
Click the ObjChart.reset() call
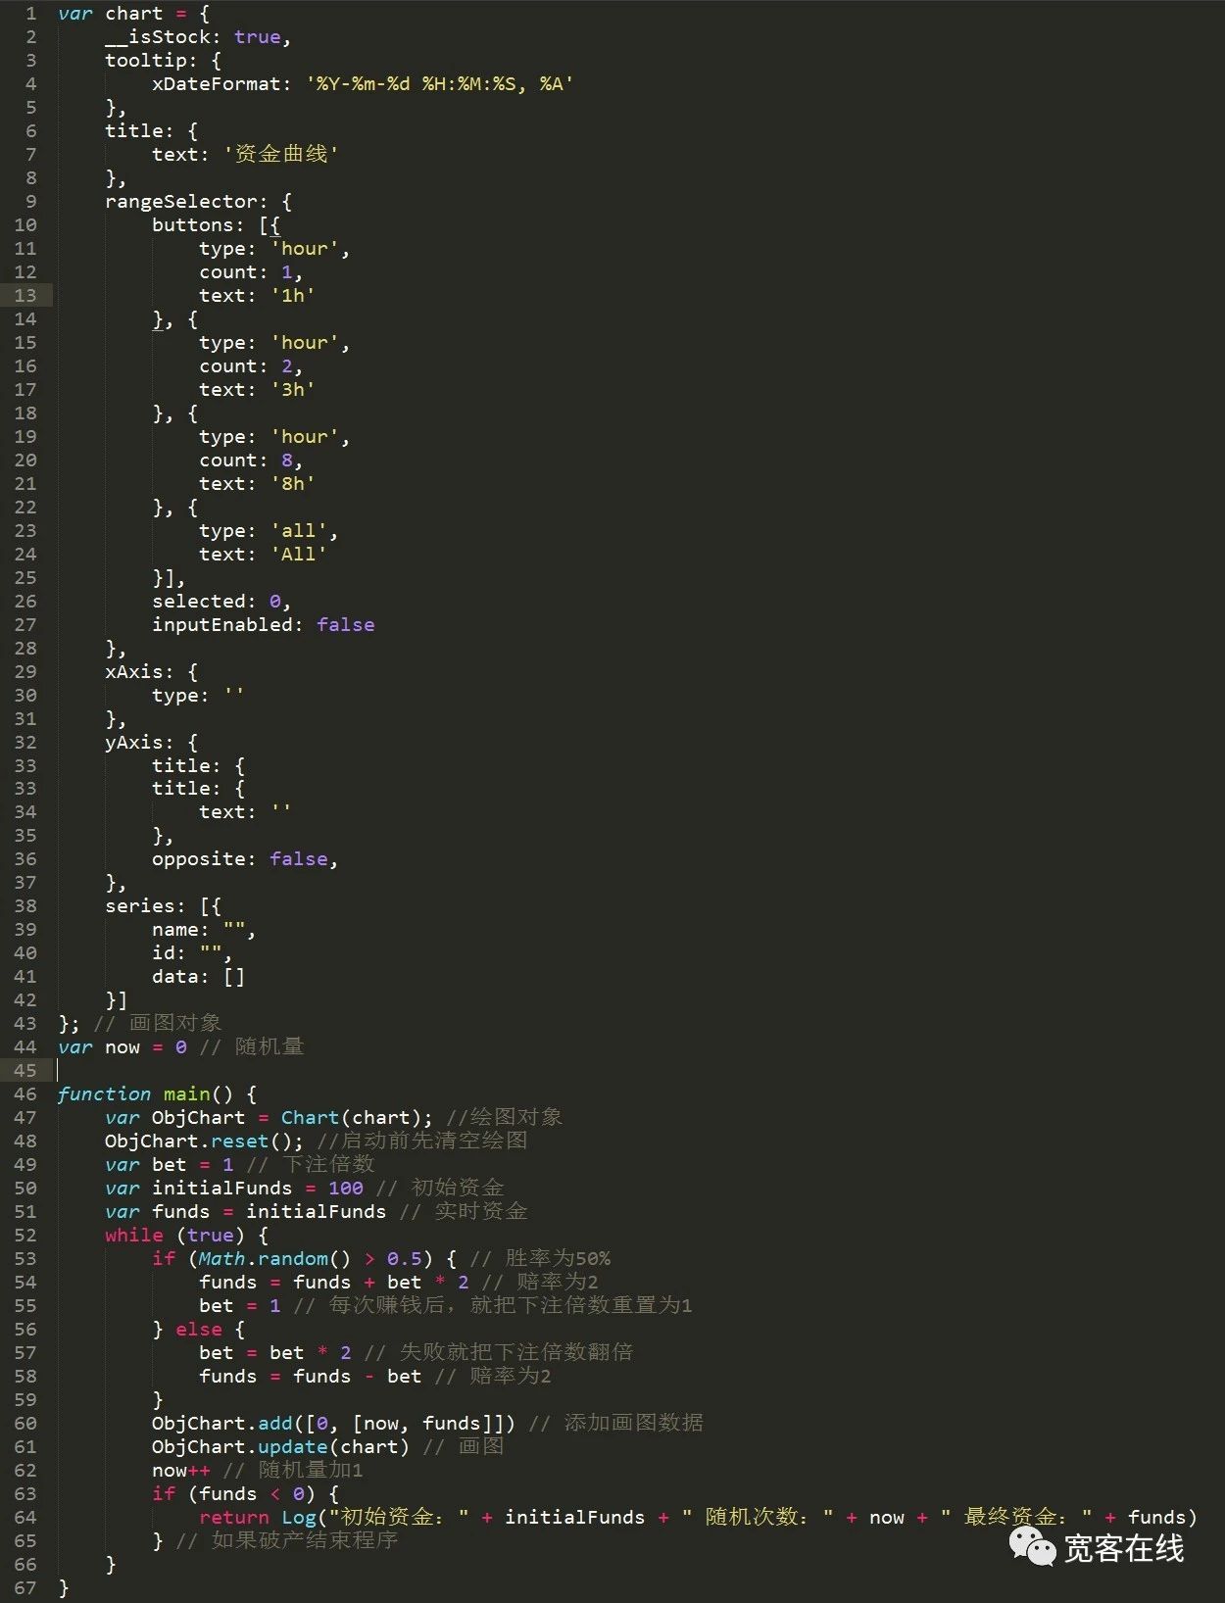203,1141
